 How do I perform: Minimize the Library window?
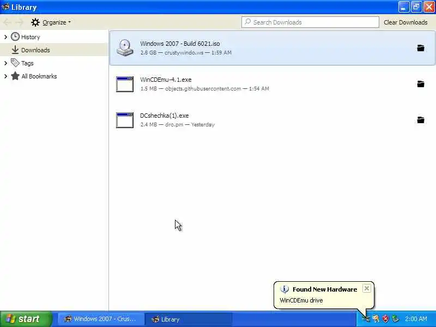[x=403, y=7]
